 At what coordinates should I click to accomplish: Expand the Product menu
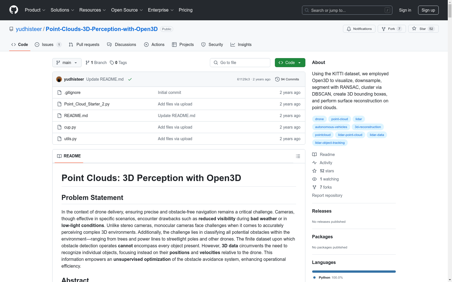(x=35, y=10)
